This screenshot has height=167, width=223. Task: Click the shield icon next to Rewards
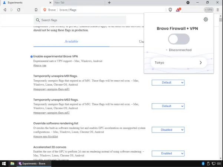(x=170, y=10)
